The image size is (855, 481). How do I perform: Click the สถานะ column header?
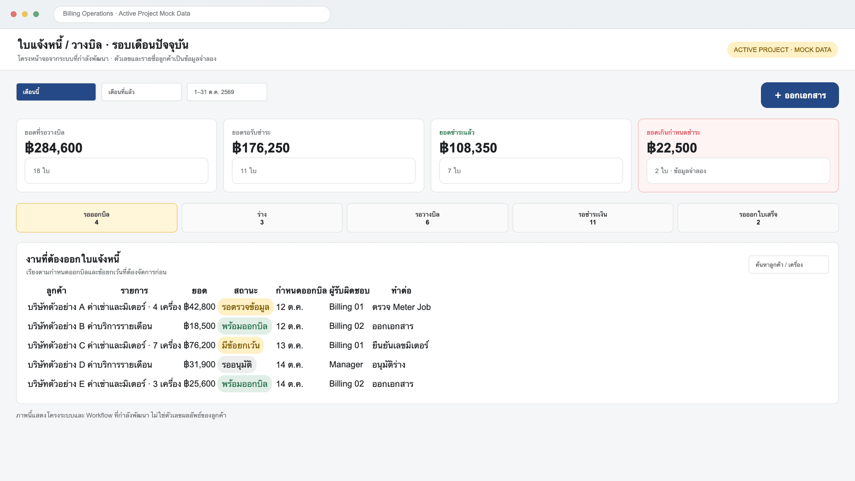(x=245, y=291)
